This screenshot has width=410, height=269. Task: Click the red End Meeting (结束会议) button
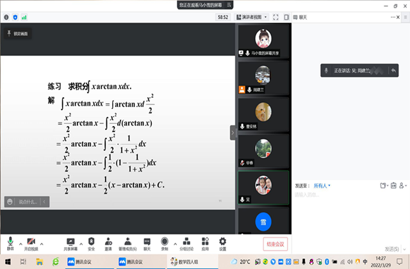tap(275, 244)
